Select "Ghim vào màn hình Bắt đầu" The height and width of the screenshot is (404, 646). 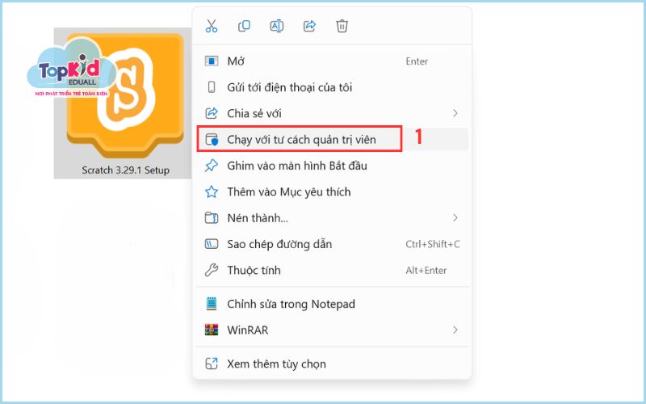(332, 166)
